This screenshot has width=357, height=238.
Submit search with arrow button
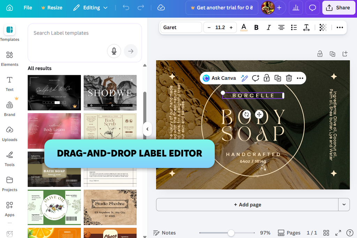pyautogui.click(x=131, y=51)
